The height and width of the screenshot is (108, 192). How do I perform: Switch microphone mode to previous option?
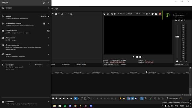point(30,65)
